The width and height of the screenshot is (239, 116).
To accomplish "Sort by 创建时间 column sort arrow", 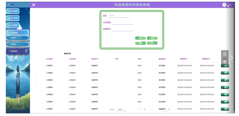I will 188,59.
